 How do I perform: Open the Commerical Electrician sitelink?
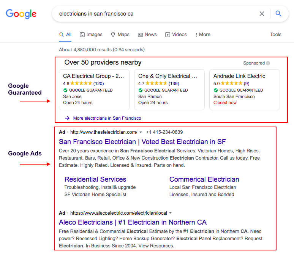(204, 179)
